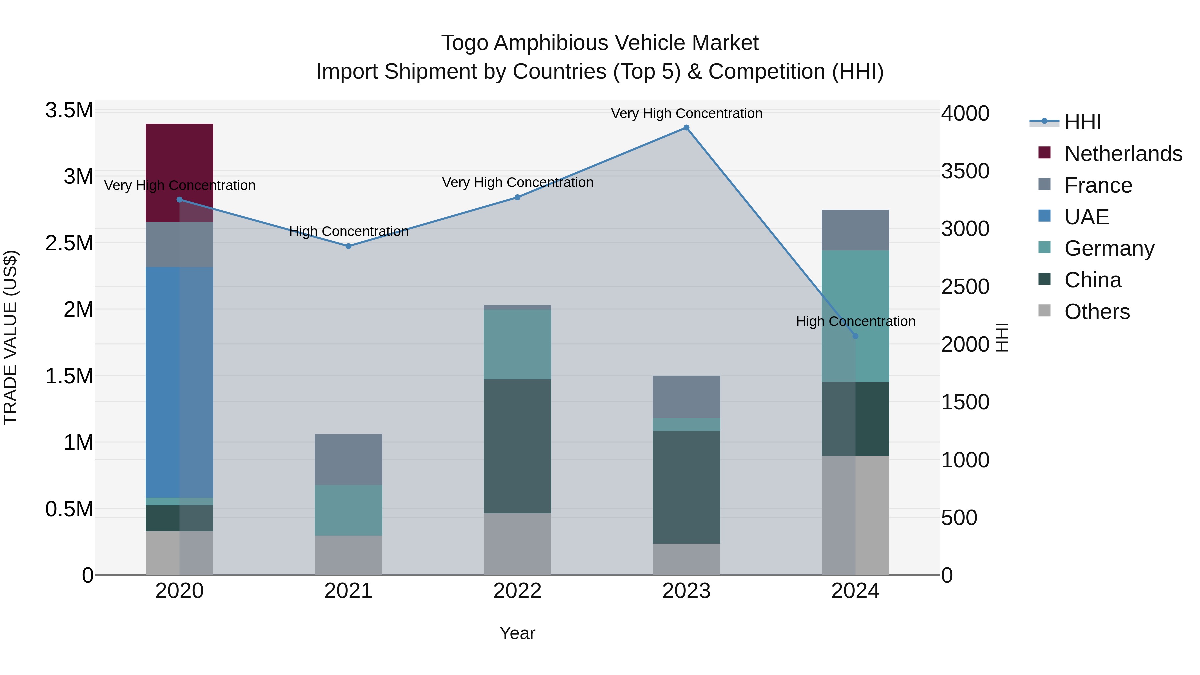The height and width of the screenshot is (675, 1200).
Task: Toggle Germany series in legend
Action: tap(1096, 248)
